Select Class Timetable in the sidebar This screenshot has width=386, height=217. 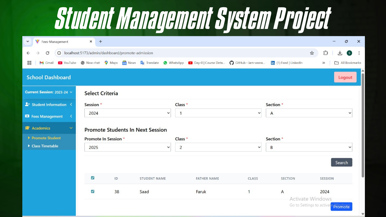[x=45, y=146]
